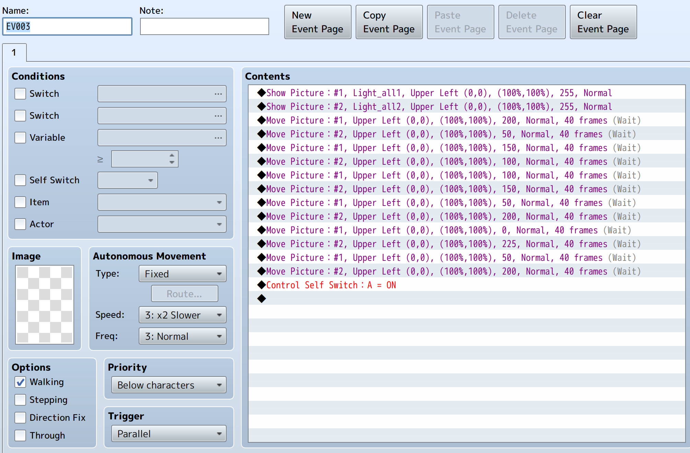Click the ellipsis of the Variable field
Image resolution: width=690 pixels, height=453 pixels.
point(218,138)
